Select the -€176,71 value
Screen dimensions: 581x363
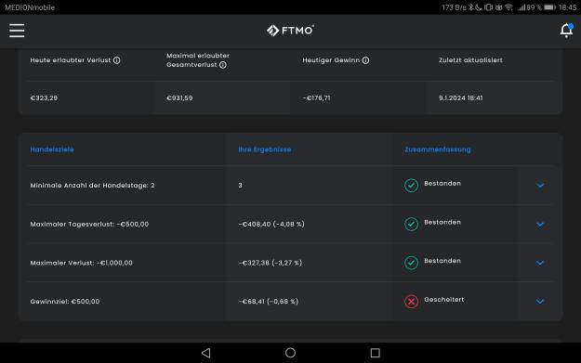(x=316, y=98)
